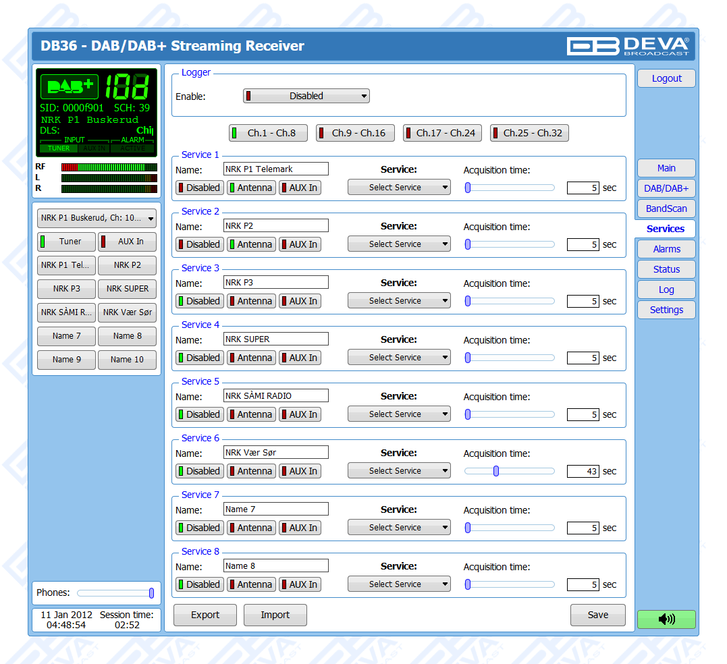Go to the Alarms tab
This screenshot has width=727, height=664.
[x=666, y=249]
